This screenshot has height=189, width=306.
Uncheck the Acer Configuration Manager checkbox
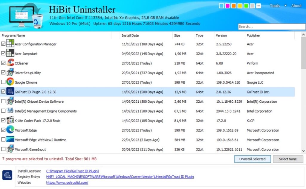click(x=3, y=44)
